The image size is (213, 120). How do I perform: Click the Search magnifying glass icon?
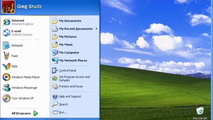(55, 104)
